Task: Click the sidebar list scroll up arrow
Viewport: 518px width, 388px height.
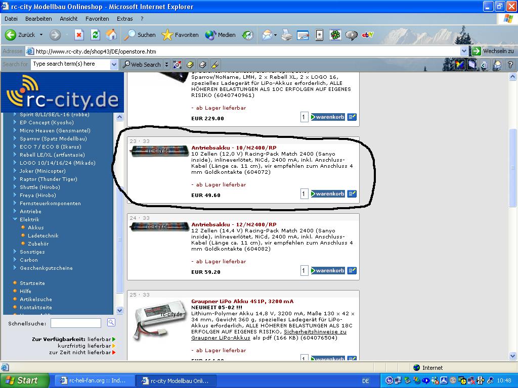Action: click(x=119, y=117)
